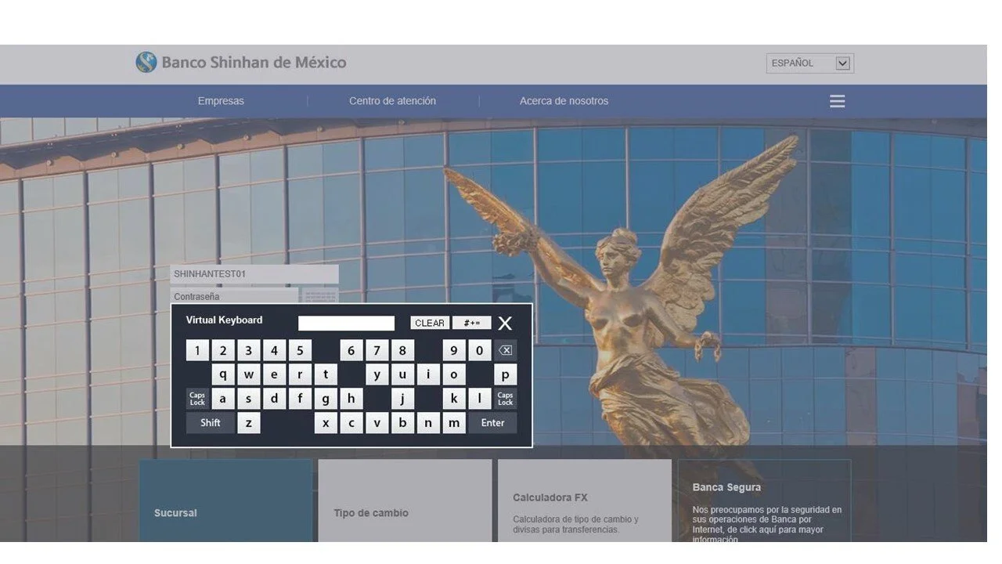Tap the l key
Screen dimensions: 1002x564
(480, 399)
